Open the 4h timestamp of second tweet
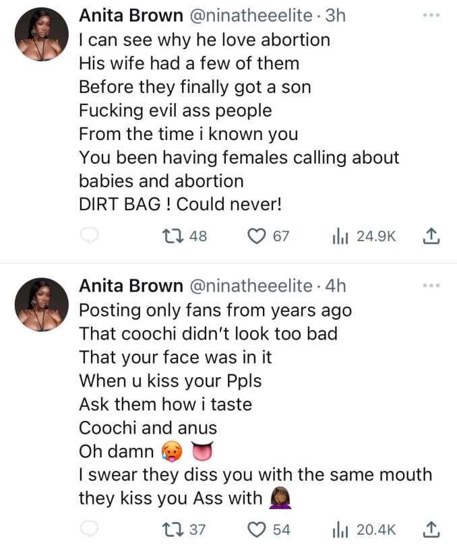The width and height of the screenshot is (457, 555). (x=335, y=286)
